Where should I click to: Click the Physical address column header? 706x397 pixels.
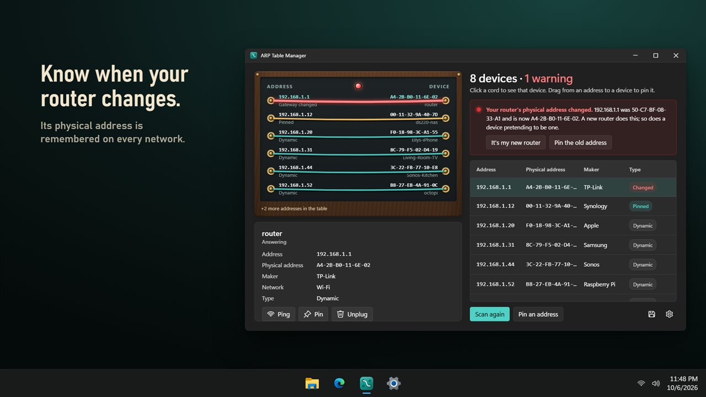pos(545,170)
